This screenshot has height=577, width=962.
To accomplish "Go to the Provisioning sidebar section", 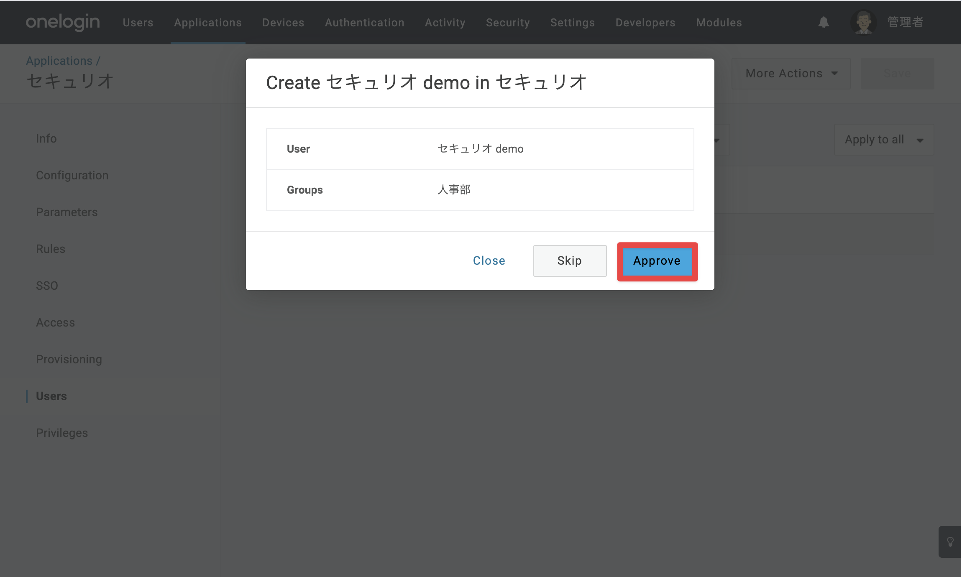I will (69, 360).
